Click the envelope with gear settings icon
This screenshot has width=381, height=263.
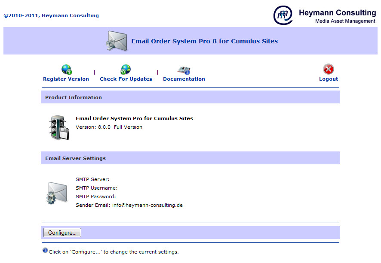(x=57, y=193)
